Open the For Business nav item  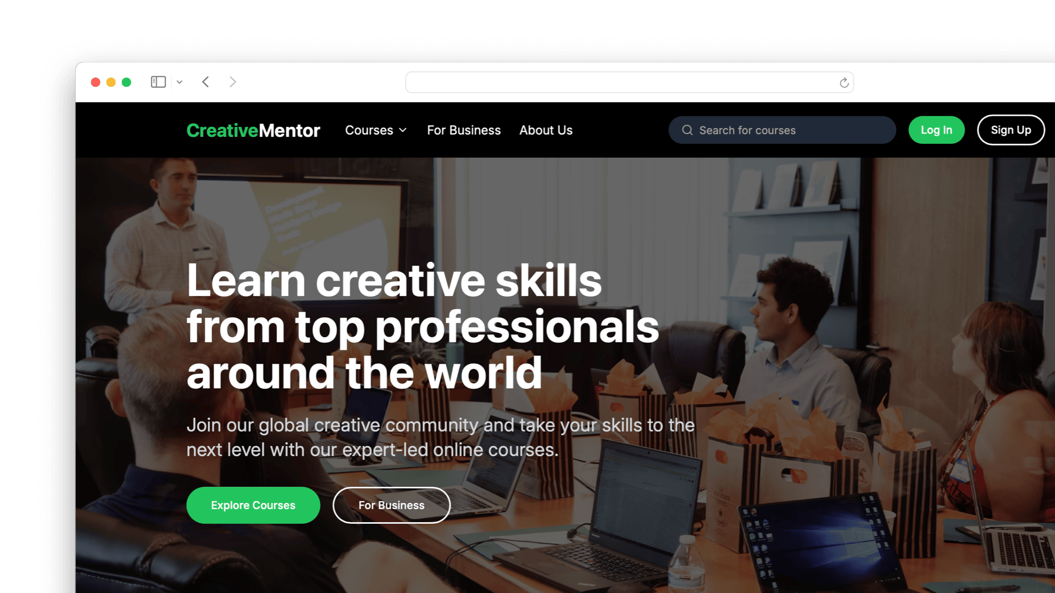click(x=464, y=130)
